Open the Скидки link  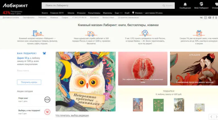(65, 18)
